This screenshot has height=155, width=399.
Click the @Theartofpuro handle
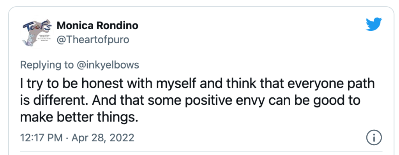(x=93, y=40)
